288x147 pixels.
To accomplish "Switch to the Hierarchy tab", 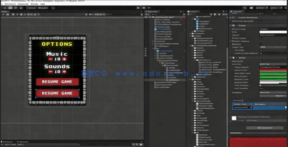I will tap(152, 12).
